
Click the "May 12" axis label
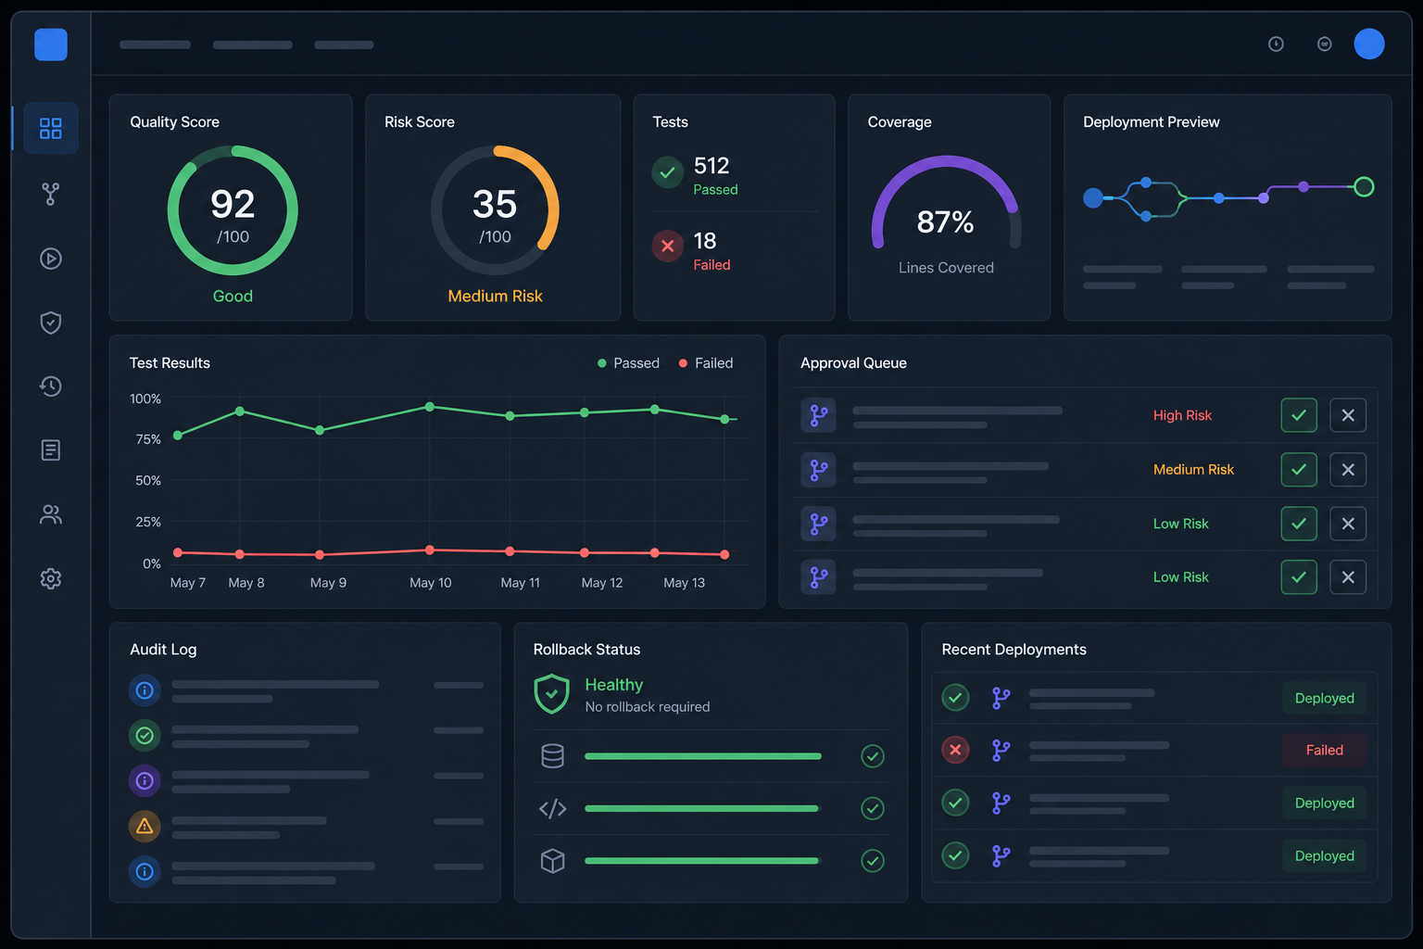(x=602, y=583)
